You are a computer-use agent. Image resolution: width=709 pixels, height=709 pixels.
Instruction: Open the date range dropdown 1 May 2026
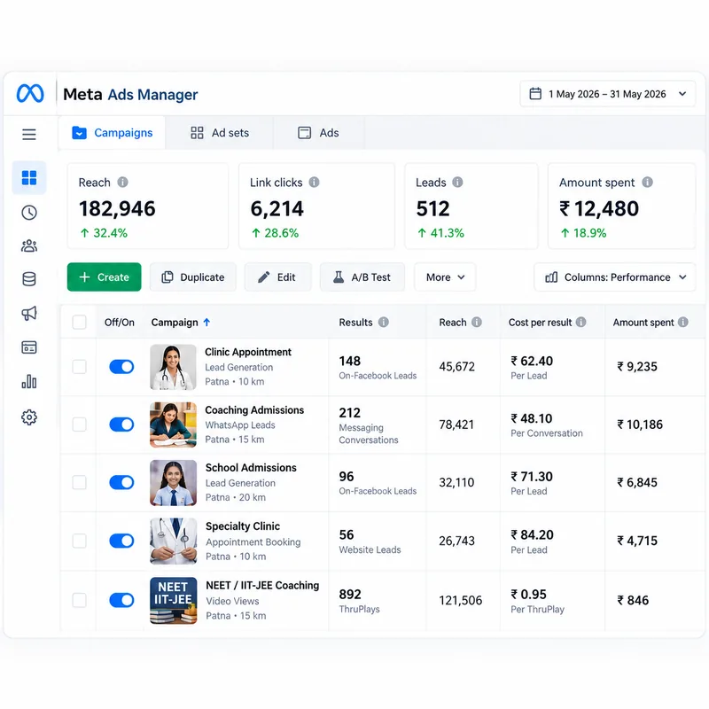(x=608, y=94)
